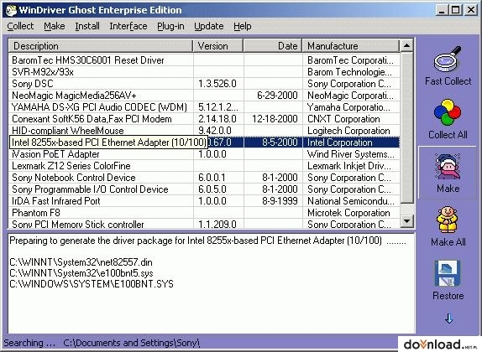
Task: Select NeoMagic MagicMedia256AV+ row
Action: (204, 96)
